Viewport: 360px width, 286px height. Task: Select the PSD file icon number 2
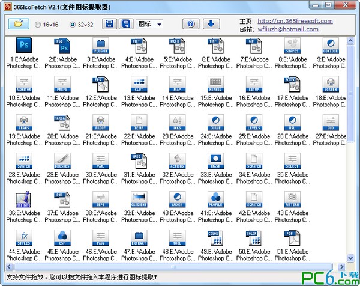tap(62, 46)
